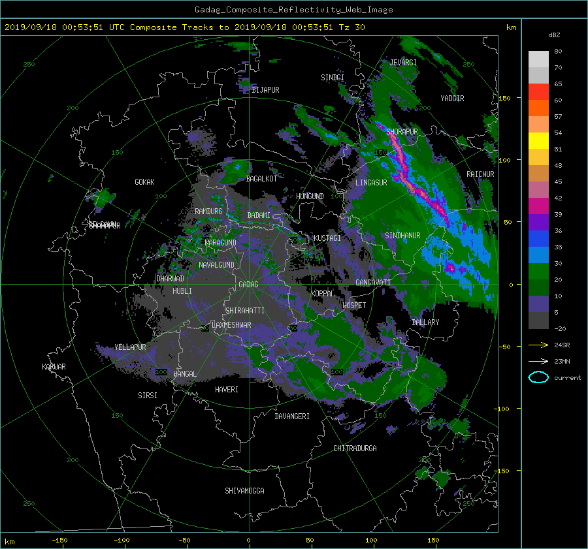Pick the bright green 20-30 dBZ swatch
The height and width of the screenshot is (549, 588).
tap(538, 272)
